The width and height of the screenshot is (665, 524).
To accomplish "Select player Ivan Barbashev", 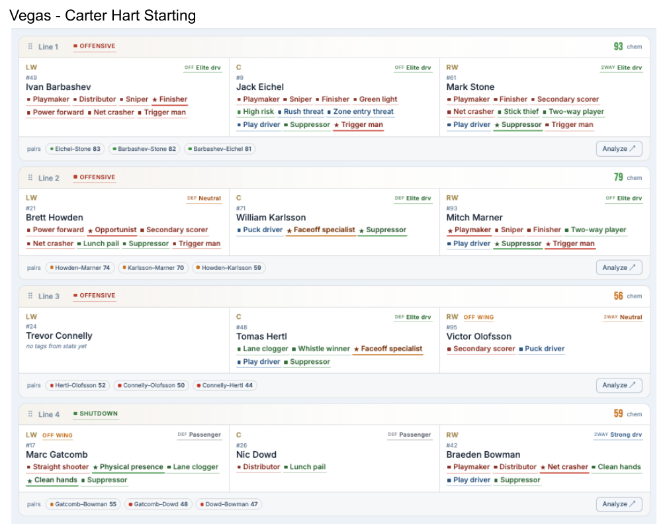I will pyautogui.click(x=58, y=87).
